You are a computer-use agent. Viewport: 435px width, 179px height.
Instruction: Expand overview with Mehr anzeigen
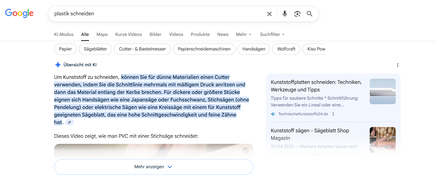[153, 167]
